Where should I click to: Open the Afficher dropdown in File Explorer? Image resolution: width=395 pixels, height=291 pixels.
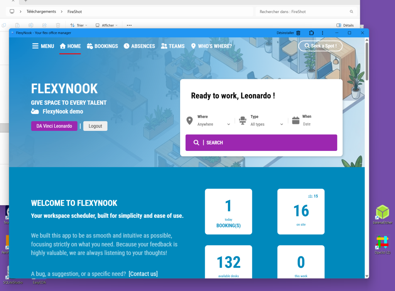(x=106, y=25)
